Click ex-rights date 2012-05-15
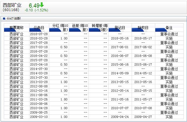 point(143,91)
